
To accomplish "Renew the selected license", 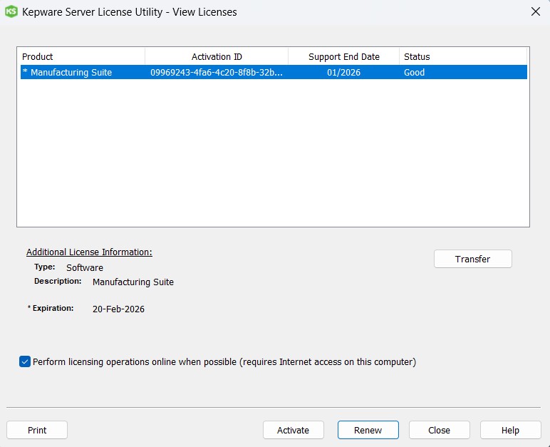I will (368, 430).
